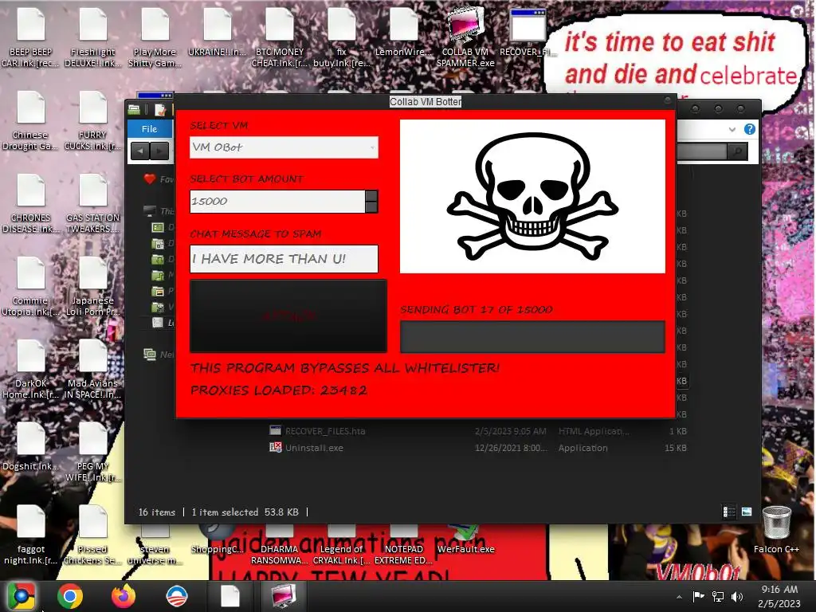
Task: Switch Explorer to large icons view
Action: (x=746, y=512)
